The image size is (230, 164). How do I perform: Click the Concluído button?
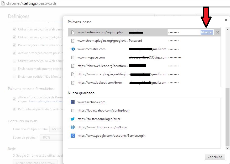pyautogui.click(x=215, y=157)
